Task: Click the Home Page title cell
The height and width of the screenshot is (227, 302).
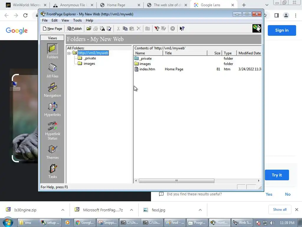Action: (174, 69)
